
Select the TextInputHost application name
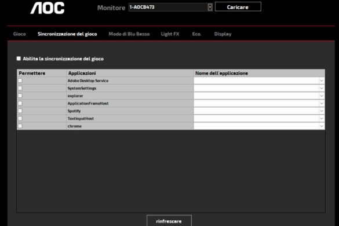pos(81,119)
